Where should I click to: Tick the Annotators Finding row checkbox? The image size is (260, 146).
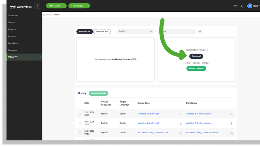click(80, 132)
